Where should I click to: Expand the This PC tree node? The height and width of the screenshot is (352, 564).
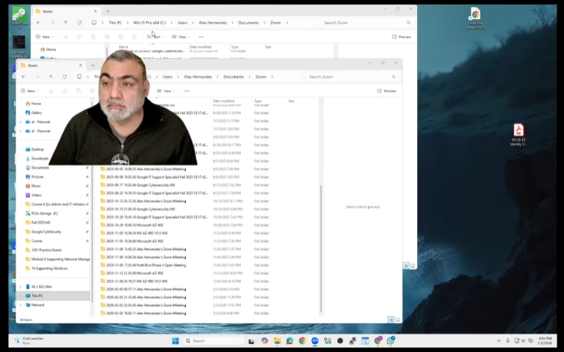21,296
